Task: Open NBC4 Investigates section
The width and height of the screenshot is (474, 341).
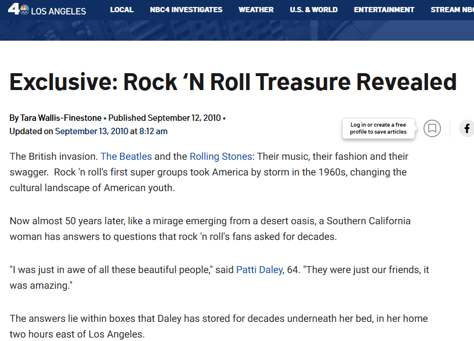Action: pyautogui.click(x=186, y=10)
